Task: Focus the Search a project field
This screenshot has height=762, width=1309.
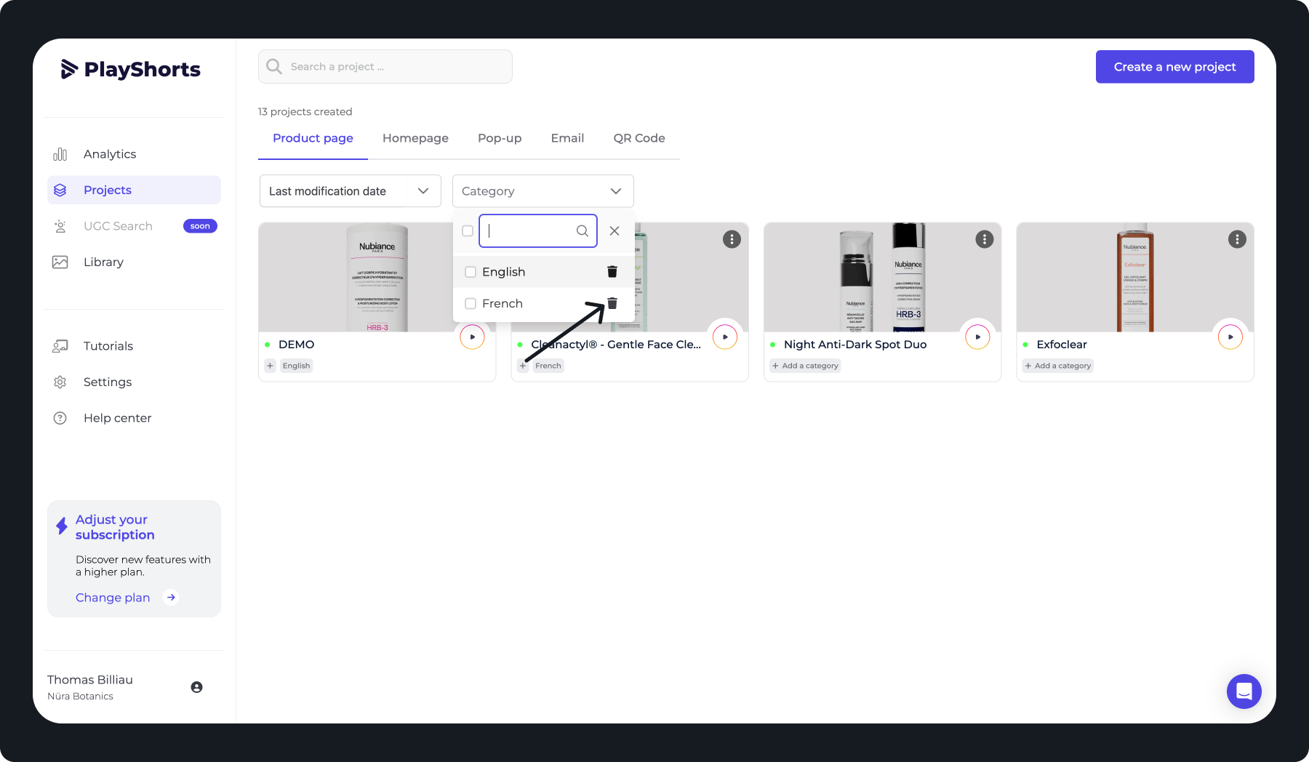Action: (385, 67)
